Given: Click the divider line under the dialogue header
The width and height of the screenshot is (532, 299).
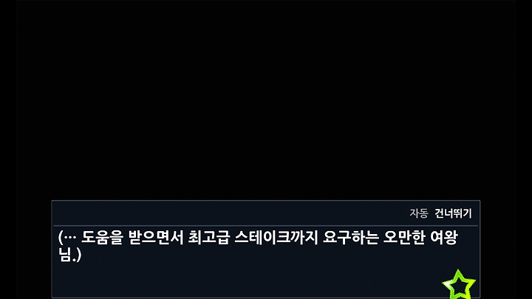Looking at the screenshot, I should tap(266, 225).
